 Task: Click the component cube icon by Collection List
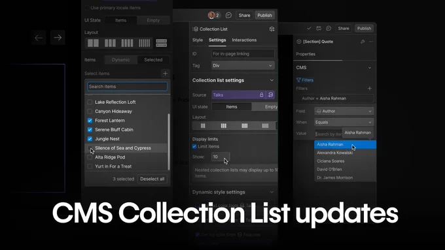272,29
